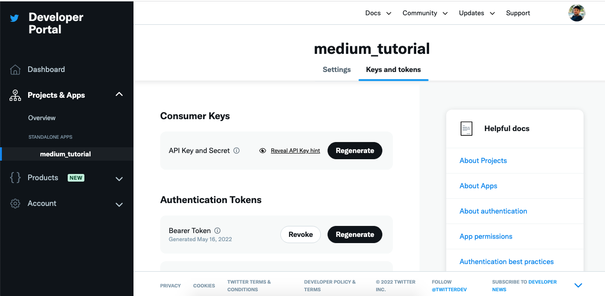This screenshot has width=605, height=296.
Task: Click Reveal API Key hint link
Action: click(x=295, y=151)
